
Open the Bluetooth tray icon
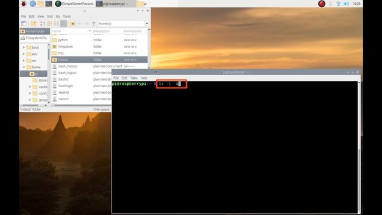pos(331,4)
